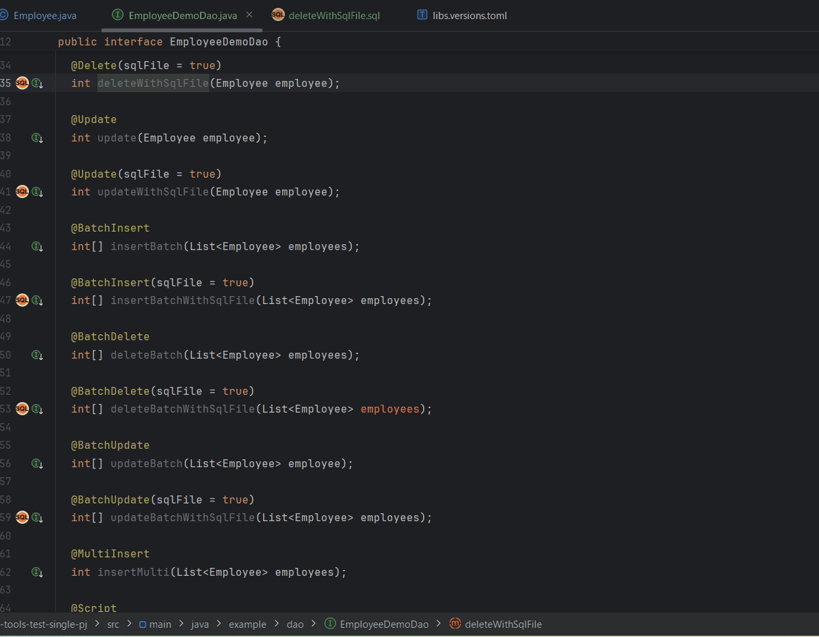Viewport: 819px width, 637px height.
Task: Click implementation gutter icon on deleteWithSqlFile line
Action: pyautogui.click(x=37, y=83)
